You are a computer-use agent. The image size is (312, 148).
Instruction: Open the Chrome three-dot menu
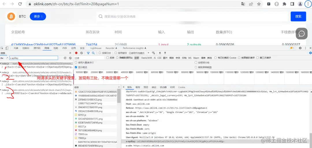point(308,4)
